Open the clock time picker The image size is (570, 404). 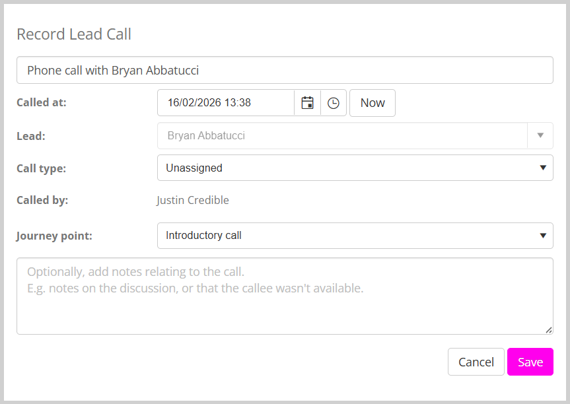(x=334, y=103)
